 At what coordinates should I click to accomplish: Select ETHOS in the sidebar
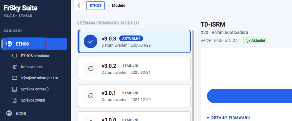(x=34, y=44)
